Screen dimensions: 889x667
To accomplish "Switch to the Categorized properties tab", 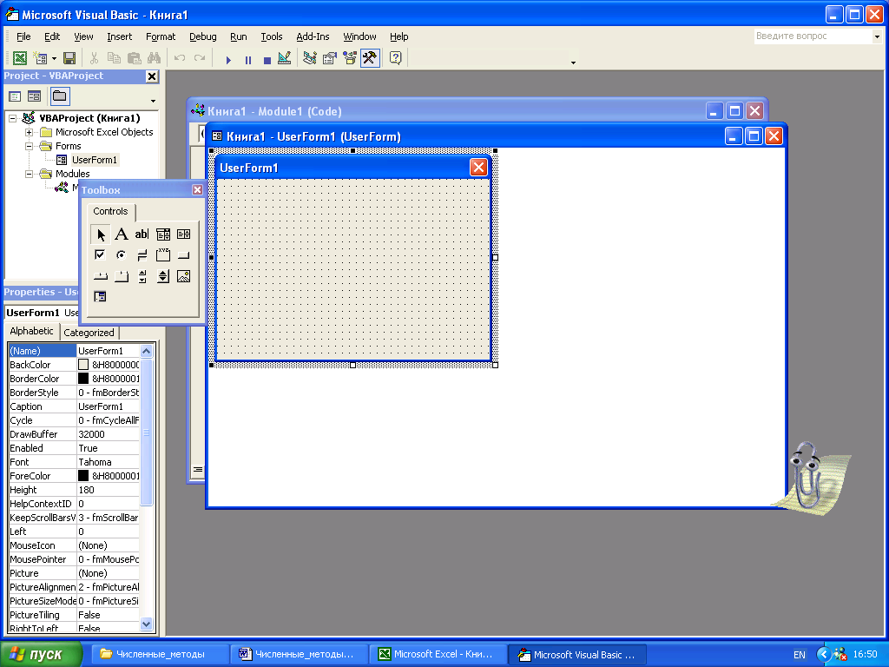I will (89, 333).
